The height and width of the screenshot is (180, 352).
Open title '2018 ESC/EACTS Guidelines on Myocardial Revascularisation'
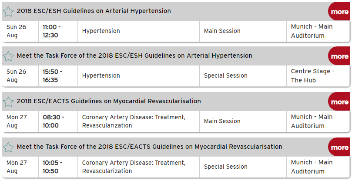click(x=109, y=101)
